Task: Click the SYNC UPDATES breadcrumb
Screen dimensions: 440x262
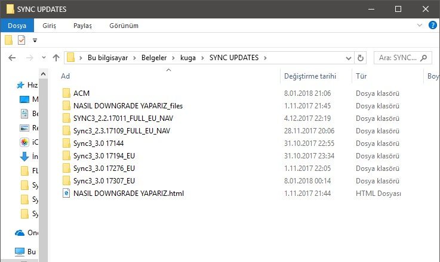Action: (234, 58)
